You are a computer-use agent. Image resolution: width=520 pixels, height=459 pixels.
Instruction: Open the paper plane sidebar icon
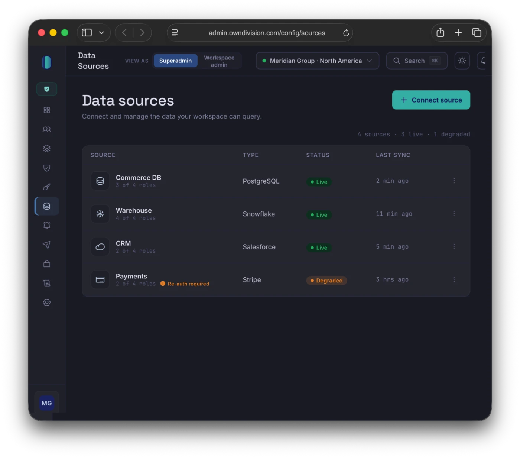tap(47, 245)
